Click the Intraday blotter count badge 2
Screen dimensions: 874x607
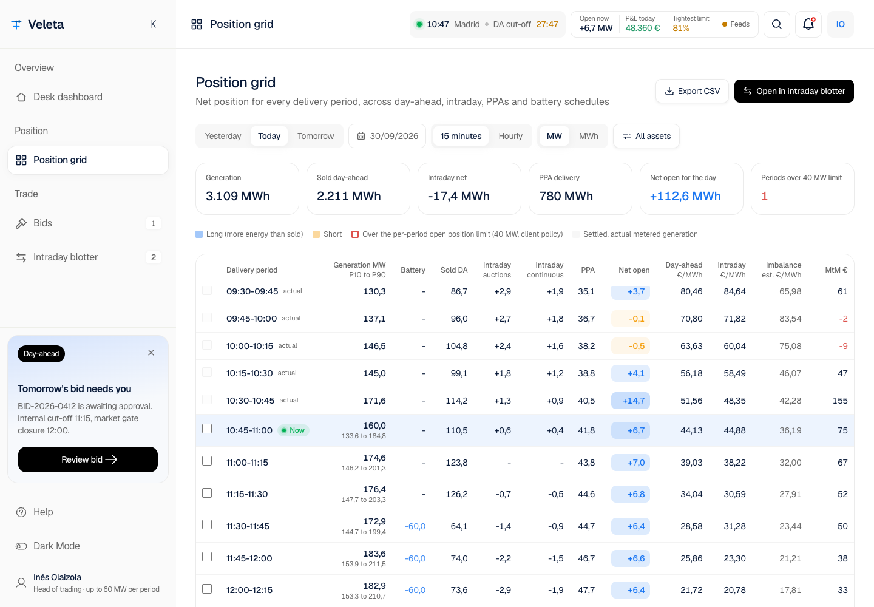(x=154, y=257)
